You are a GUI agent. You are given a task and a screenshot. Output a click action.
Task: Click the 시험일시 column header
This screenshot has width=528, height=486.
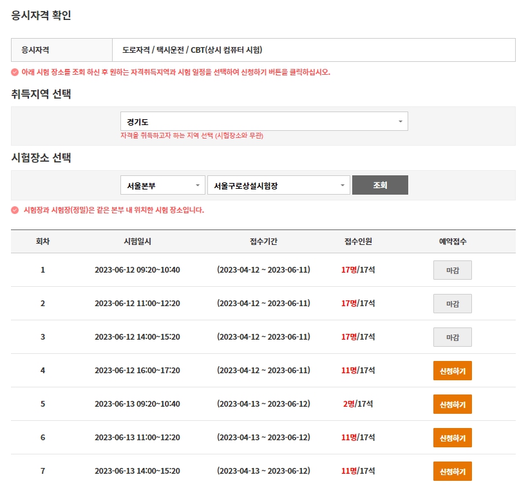pos(137,241)
